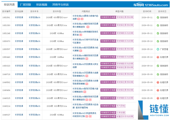170x120 pixels.
Task: Click model 2026款 240激光Ultra+ cell
Action: 57,49
